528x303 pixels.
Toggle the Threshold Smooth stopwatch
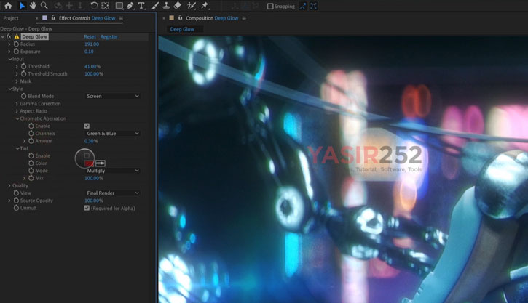coord(23,73)
